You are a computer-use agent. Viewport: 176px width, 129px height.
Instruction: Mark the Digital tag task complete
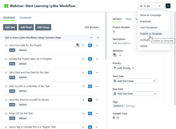[6, 127]
